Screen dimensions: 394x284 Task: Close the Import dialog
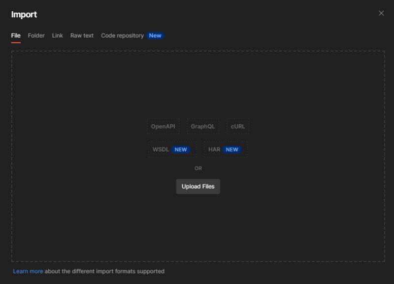pyautogui.click(x=381, y=13)
